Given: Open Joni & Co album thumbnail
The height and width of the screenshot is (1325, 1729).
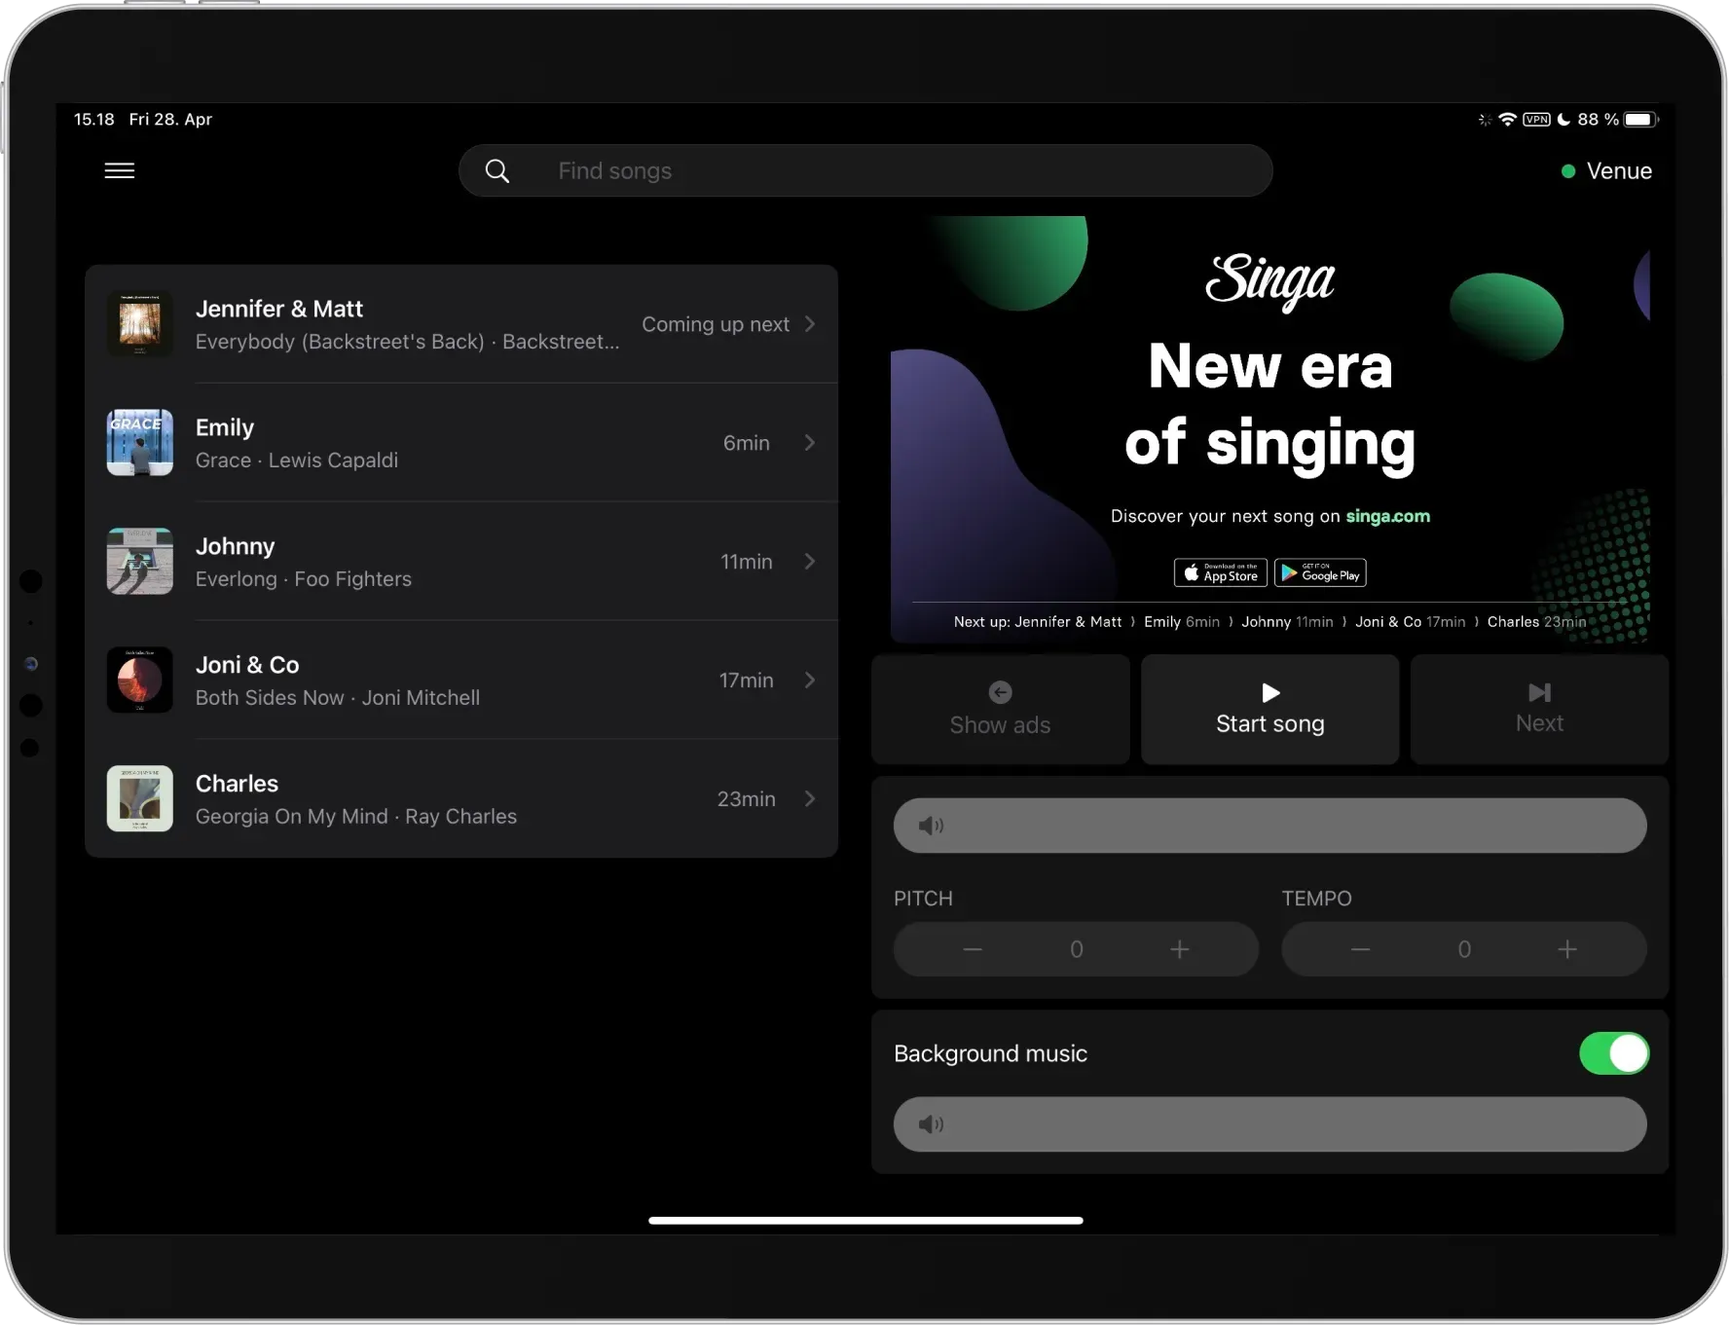Looking at the screenshot, I should coord(140,681).
